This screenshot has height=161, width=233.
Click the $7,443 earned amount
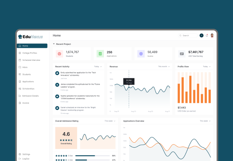(x=182, y=108)
